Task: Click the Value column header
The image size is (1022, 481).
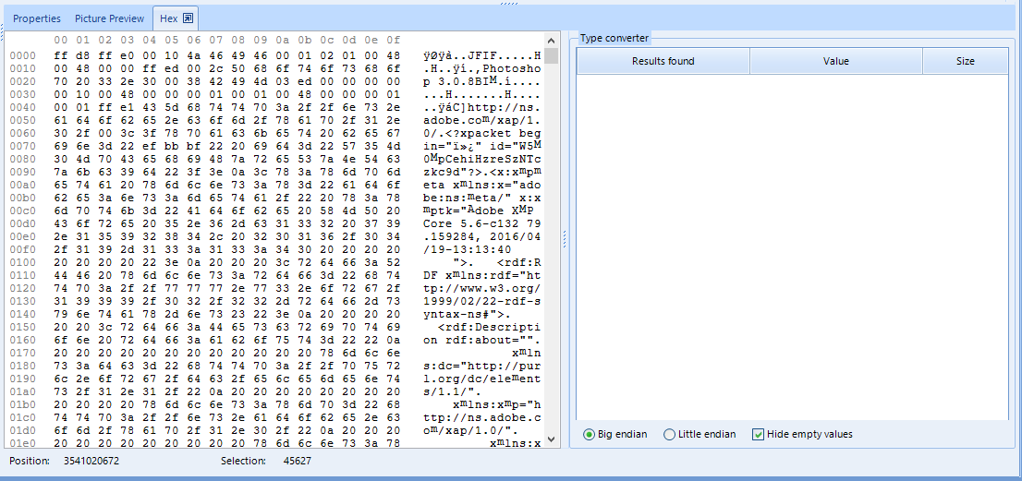Action: click(x=835, y=61)
